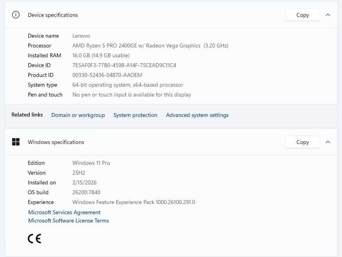Copy the Device specifications section
342x257 pixels.
302,15
